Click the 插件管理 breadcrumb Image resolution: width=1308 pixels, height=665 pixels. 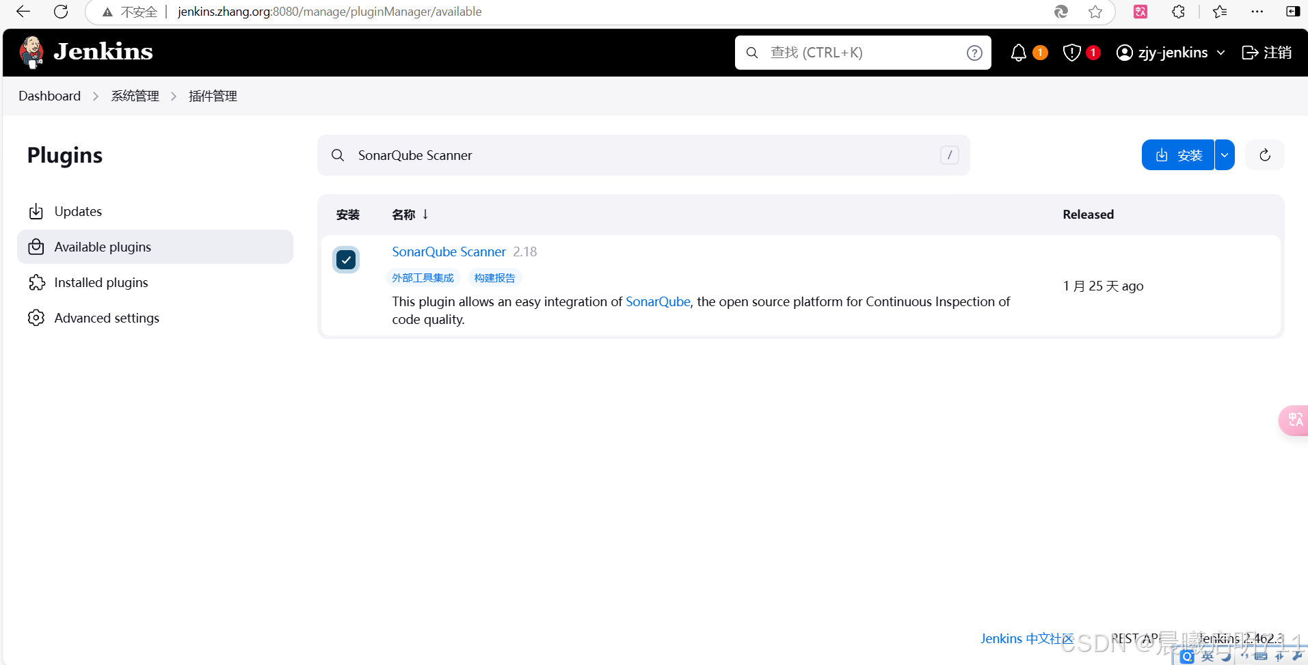(x=213, y=96)
